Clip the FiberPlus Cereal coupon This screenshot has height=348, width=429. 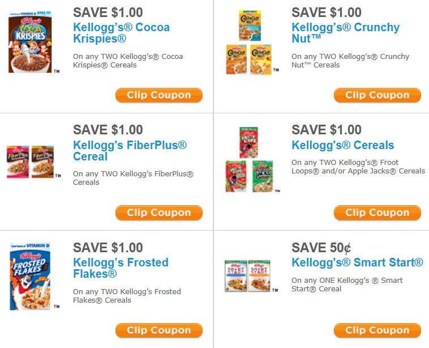coord(159,213)
